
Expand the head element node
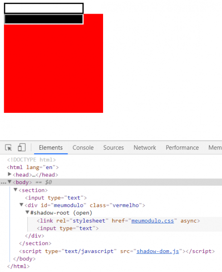[x=10, y=174]
